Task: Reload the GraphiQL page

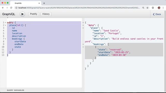Action: pyautogui.click(x=11, y=8)
